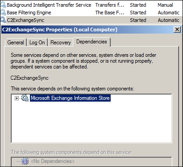Select Microsoft Exchange Information Store tree item
The width and height of the screenshot is (183, 167).
pos(70,98)
